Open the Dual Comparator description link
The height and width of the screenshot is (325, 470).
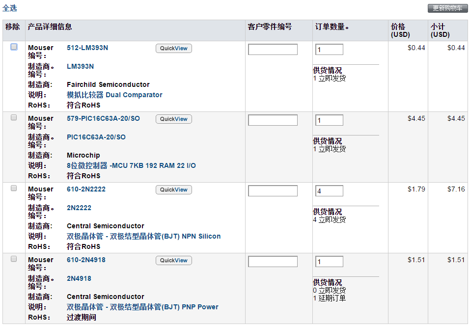(114, 95)
